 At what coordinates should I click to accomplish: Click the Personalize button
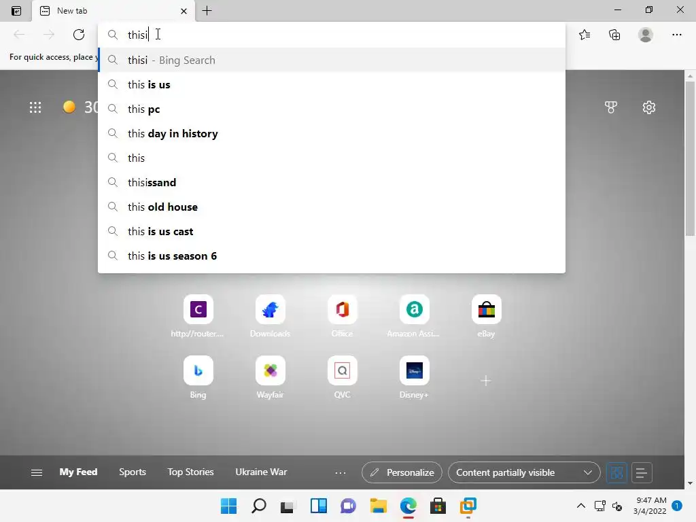402,472
